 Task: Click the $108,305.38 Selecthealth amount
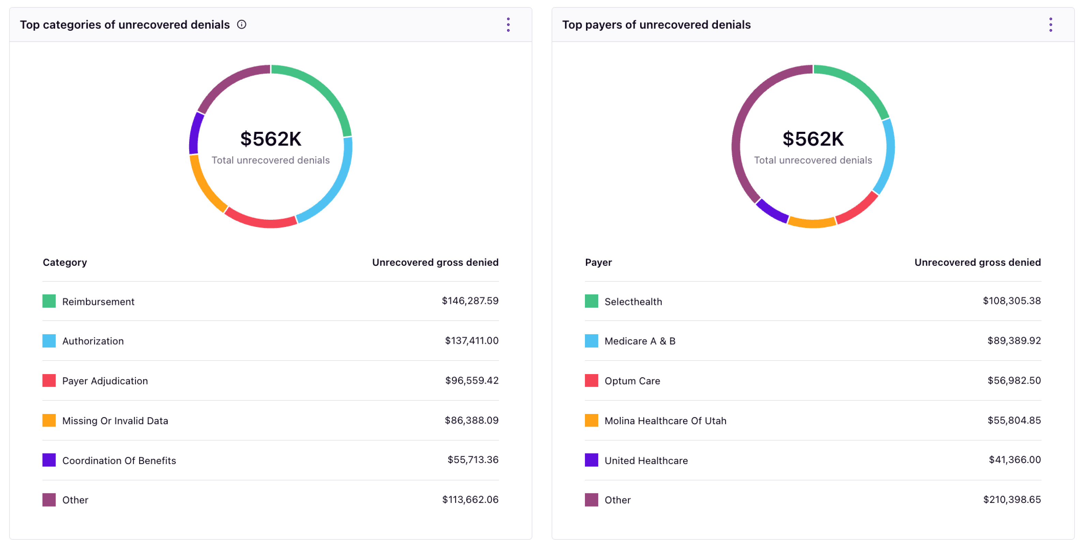tap(1012, 301)
